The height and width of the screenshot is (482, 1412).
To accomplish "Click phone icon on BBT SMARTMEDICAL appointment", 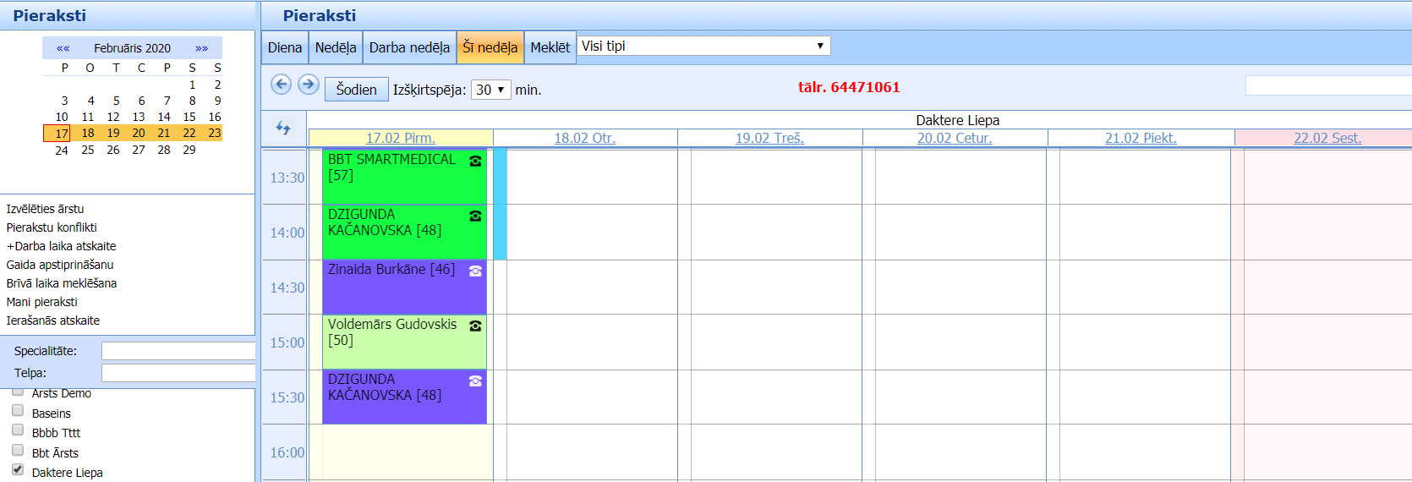I will (475, 161).
